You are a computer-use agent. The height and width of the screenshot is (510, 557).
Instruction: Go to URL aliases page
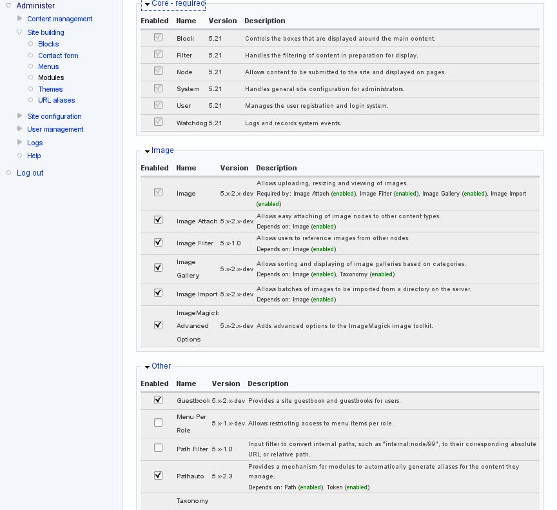click(56, 100)
